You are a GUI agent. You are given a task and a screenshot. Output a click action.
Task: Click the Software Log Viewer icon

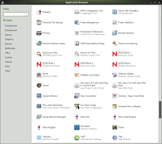(77, 75)
